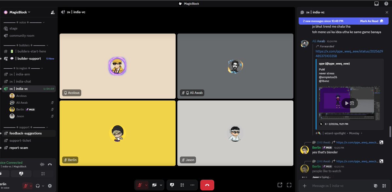Viewport: 392px width, 192px height.
Task: Select Jason video tile
Action: [x=235, y=133]
